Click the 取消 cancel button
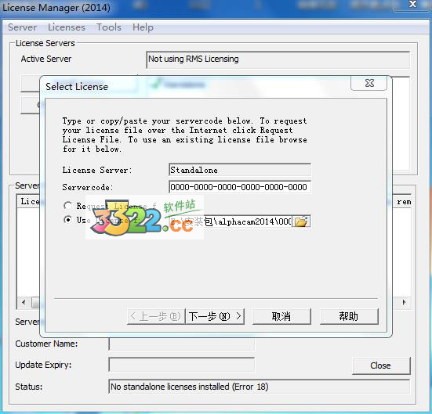Screen dimensions: 432x414 point(281,316)
